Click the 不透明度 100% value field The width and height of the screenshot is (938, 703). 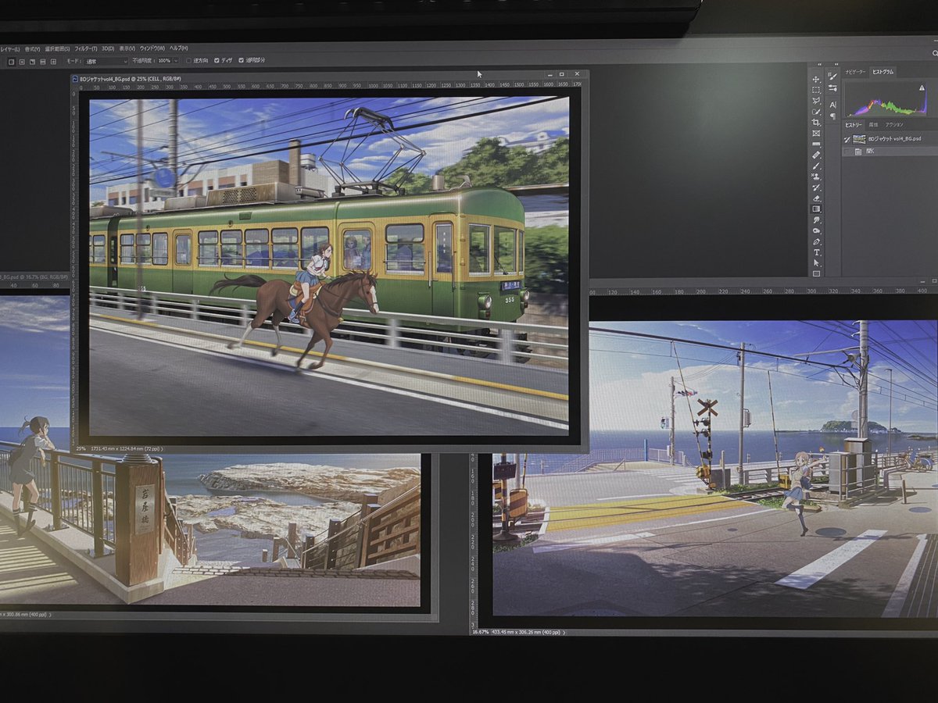pyautogui.click(x=165, y=61)
